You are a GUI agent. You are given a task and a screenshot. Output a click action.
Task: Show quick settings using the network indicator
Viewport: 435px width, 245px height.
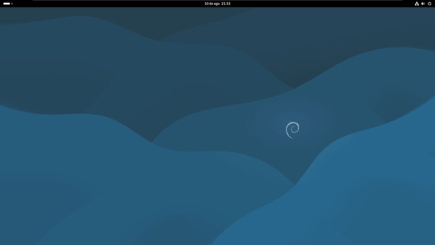(417, 3)
